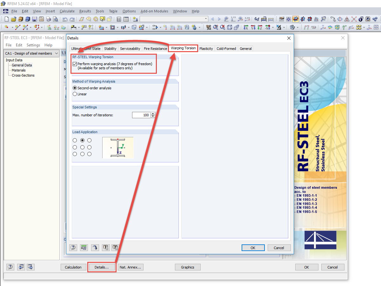
Task: Click the max number of iterations field
Action: coord(141,115)
